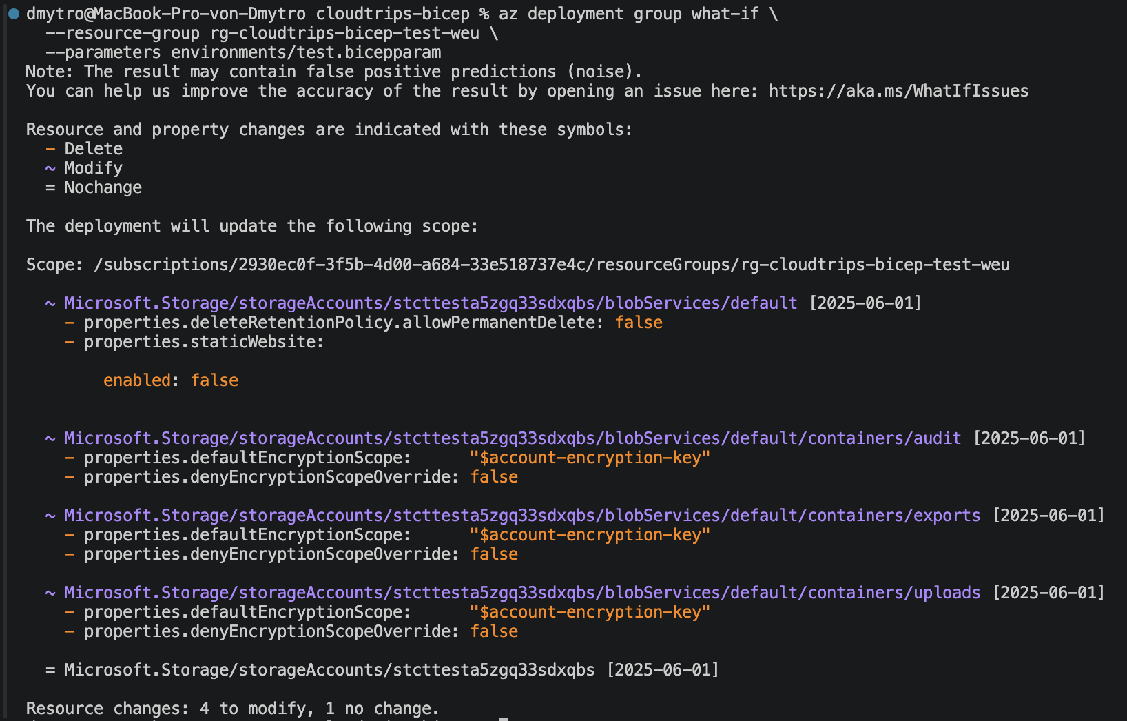Screen dimensions: 1127x721
Task: Click the containers/uploads resource path
Action: 522,593
